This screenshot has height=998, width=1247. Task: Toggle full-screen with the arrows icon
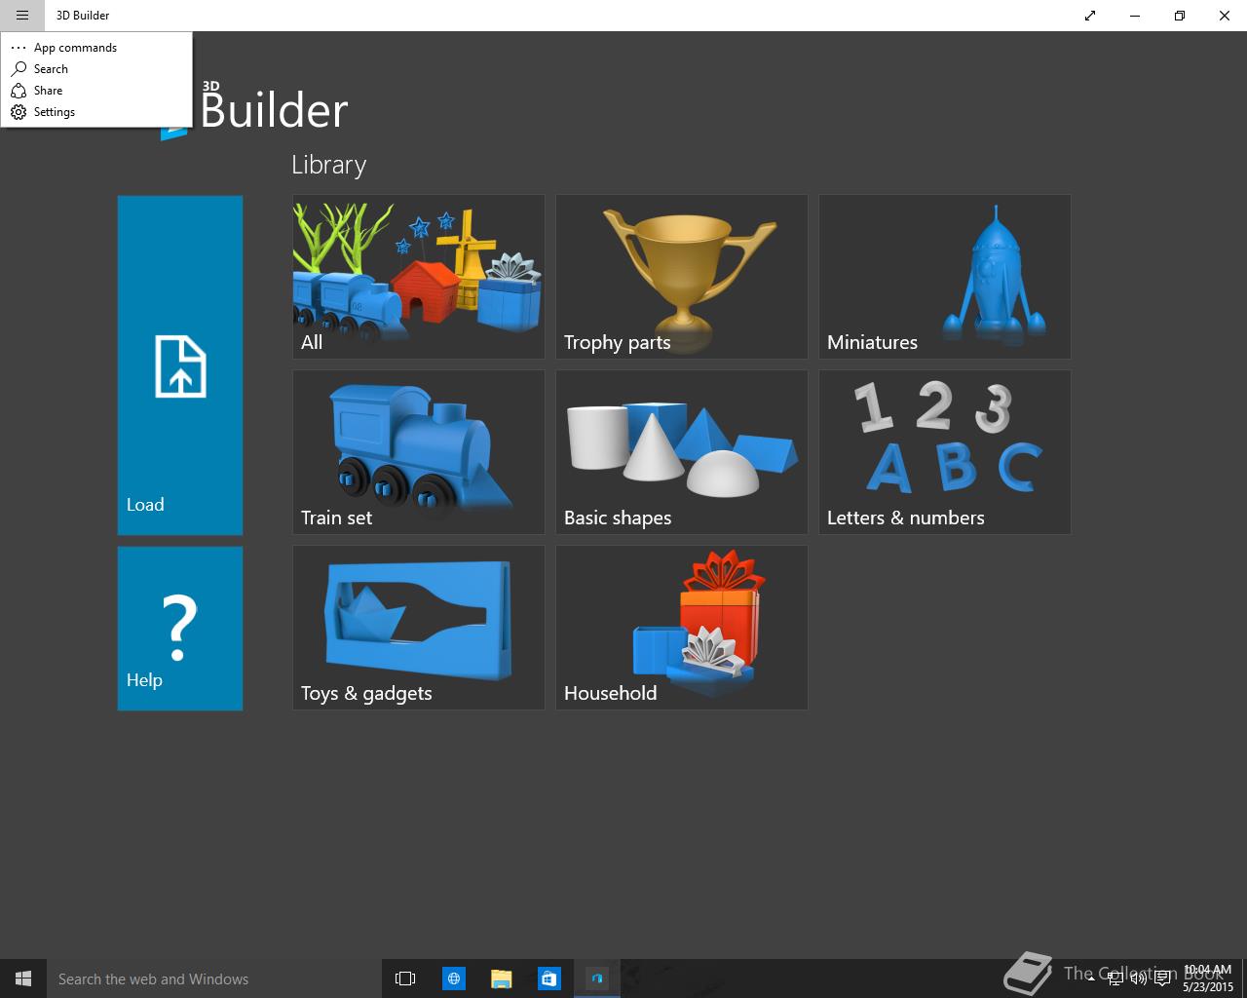(x=1089, y=16)
